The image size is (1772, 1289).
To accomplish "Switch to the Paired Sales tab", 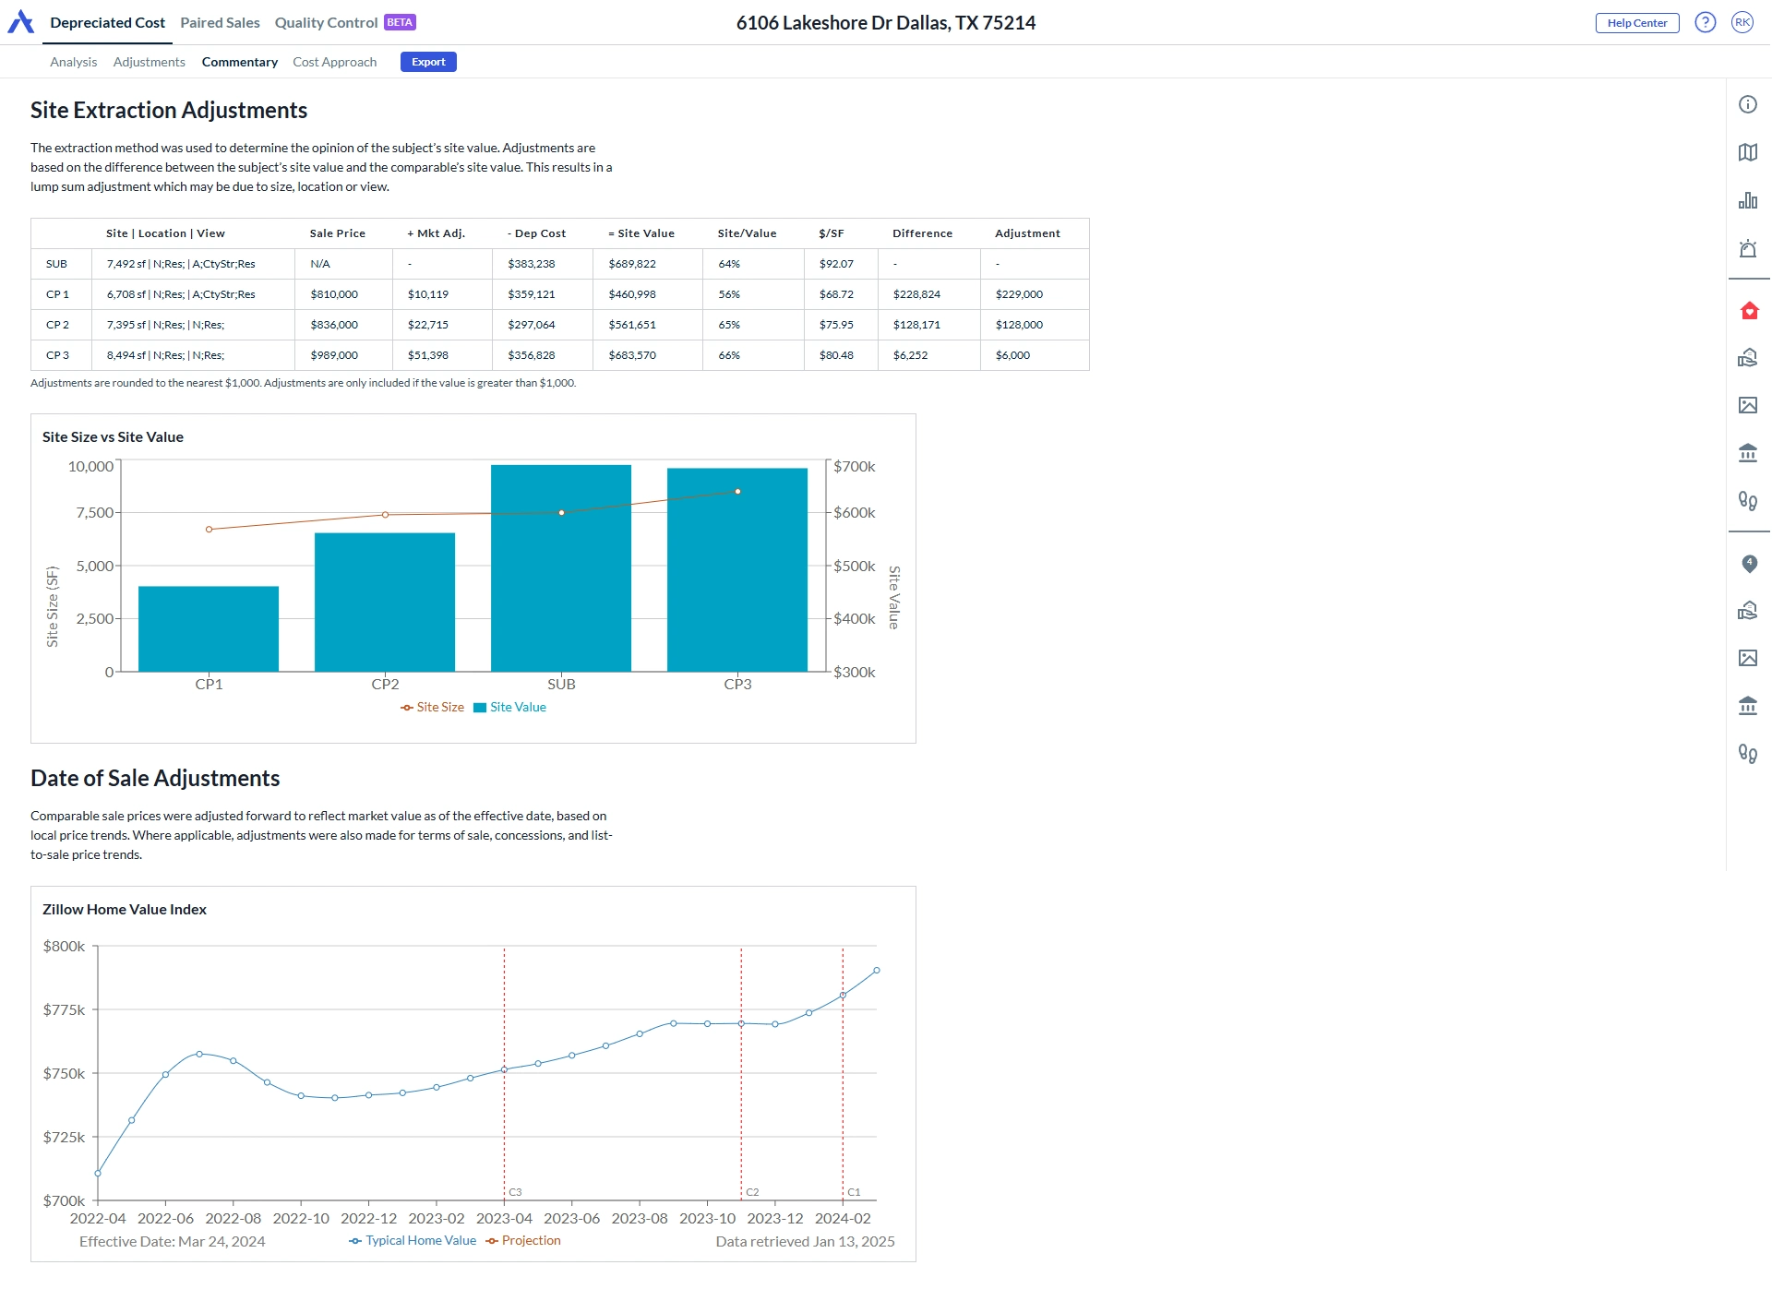I will pos(220,22).
